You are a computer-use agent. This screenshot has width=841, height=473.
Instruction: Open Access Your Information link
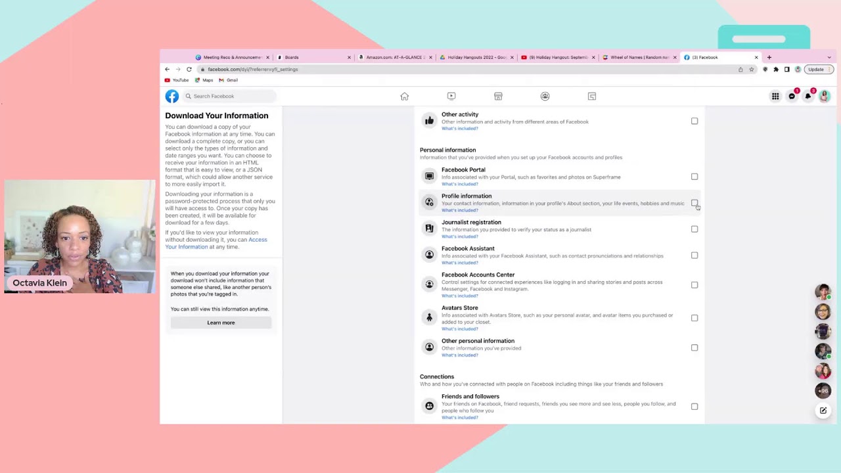click(216, 243)
